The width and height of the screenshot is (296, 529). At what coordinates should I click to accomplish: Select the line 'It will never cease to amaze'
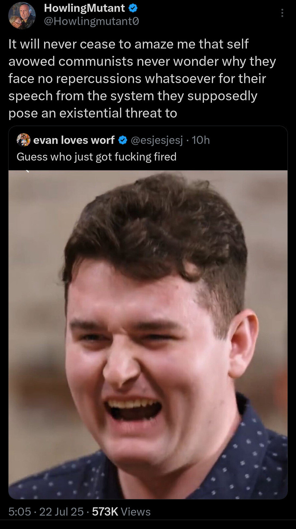click(x=128, y=44)
